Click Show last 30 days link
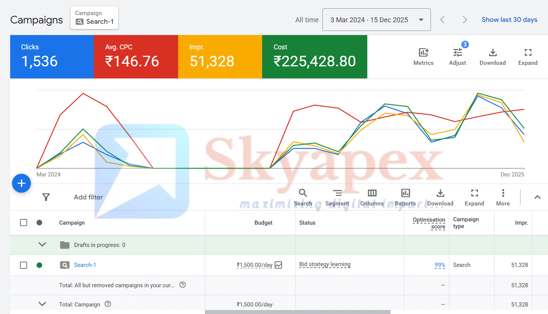Screen dimensions: 548x314 (x=509, y=20)
